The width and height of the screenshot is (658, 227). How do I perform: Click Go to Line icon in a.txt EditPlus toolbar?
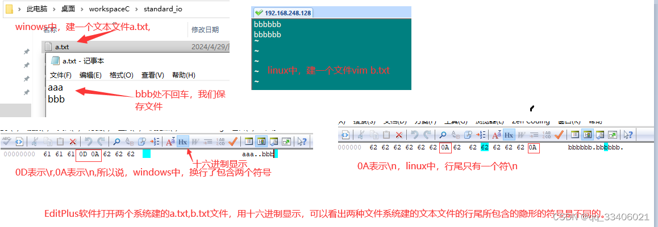point(155,142)
